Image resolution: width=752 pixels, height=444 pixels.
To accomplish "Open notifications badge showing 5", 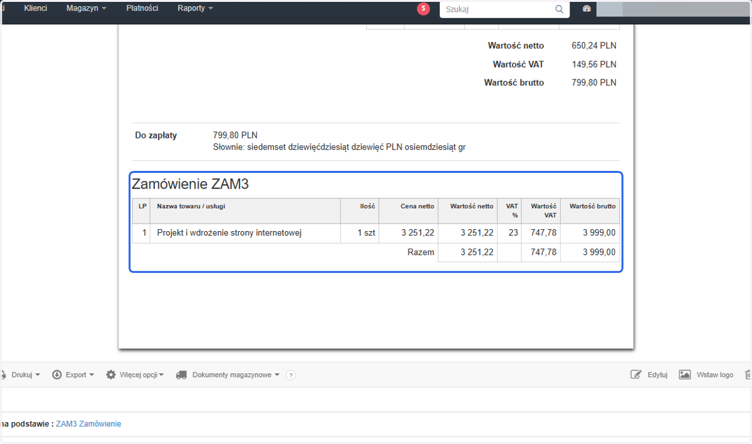I will (424, 9).
